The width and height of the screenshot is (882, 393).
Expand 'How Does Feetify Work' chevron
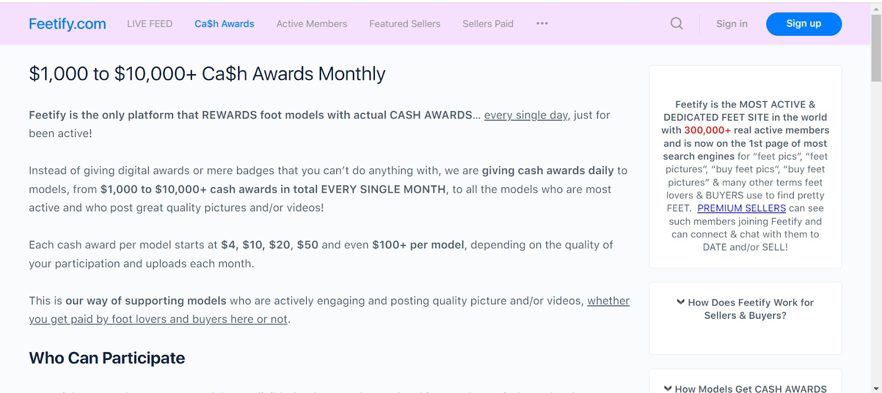click(x=681, y=302)
